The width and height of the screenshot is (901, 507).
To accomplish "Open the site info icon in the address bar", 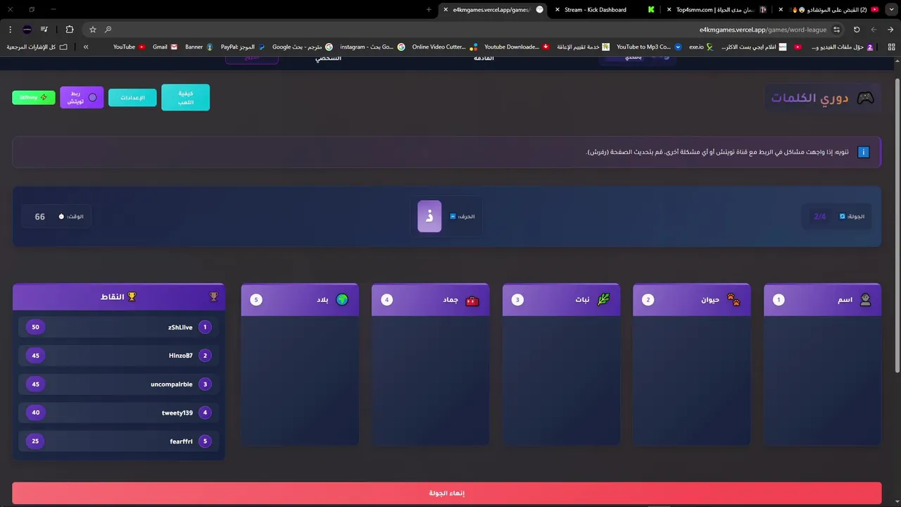I will [836, 30].
